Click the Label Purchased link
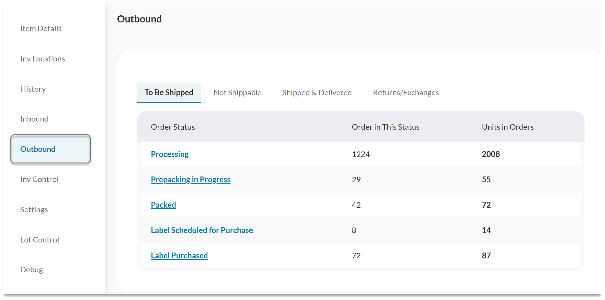605x300 pixels. 179,256
